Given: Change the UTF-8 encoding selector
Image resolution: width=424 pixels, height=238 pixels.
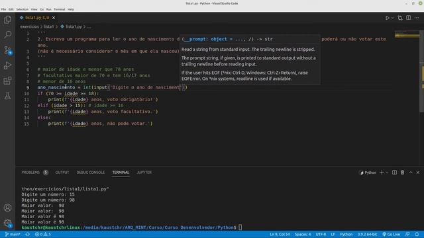Looking at the screenshot, I should pyautogui.click(x=321, y=234).
